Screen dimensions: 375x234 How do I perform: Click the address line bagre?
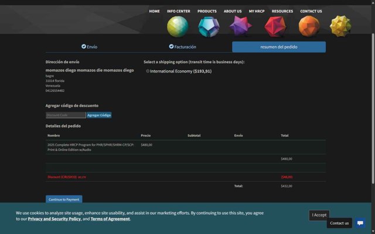pos(50,76)
